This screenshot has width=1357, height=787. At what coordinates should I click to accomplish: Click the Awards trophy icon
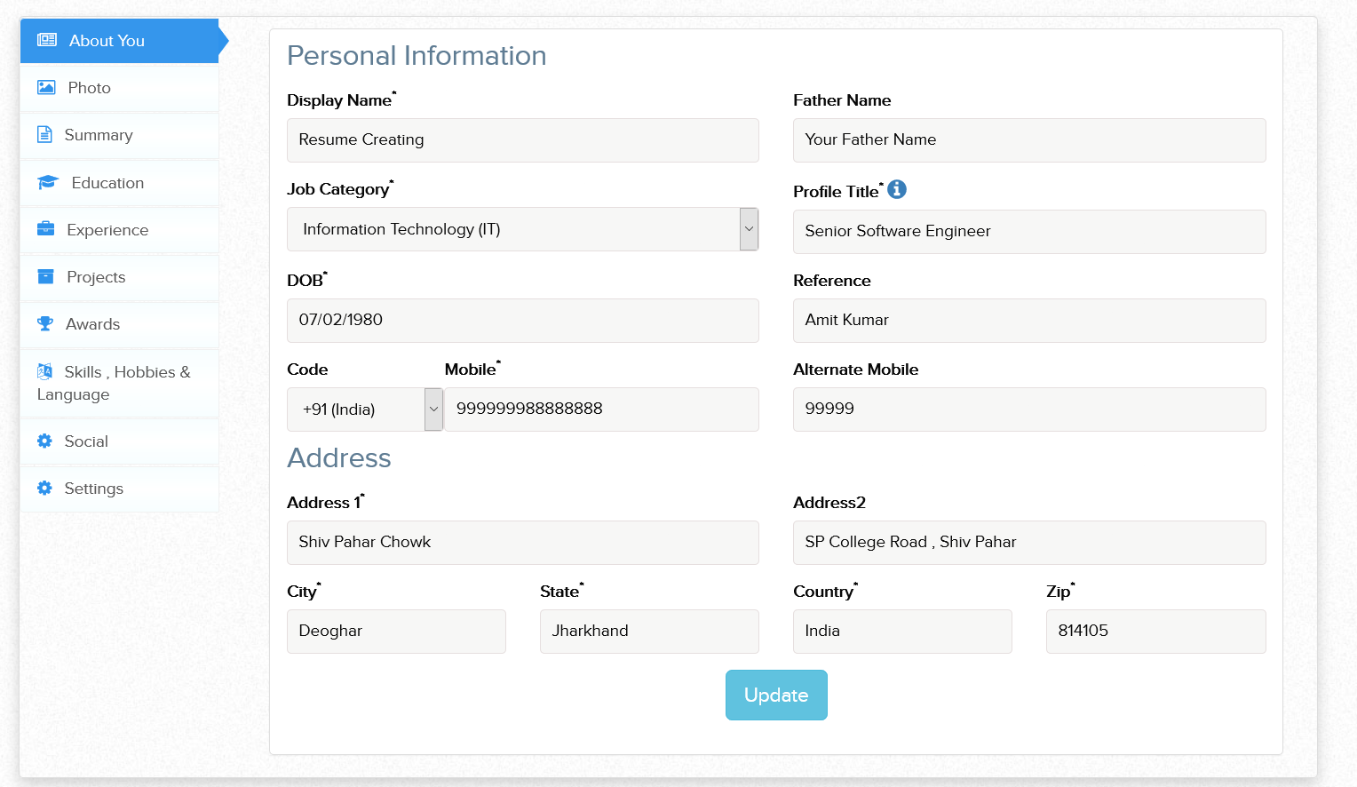(45, 323)
